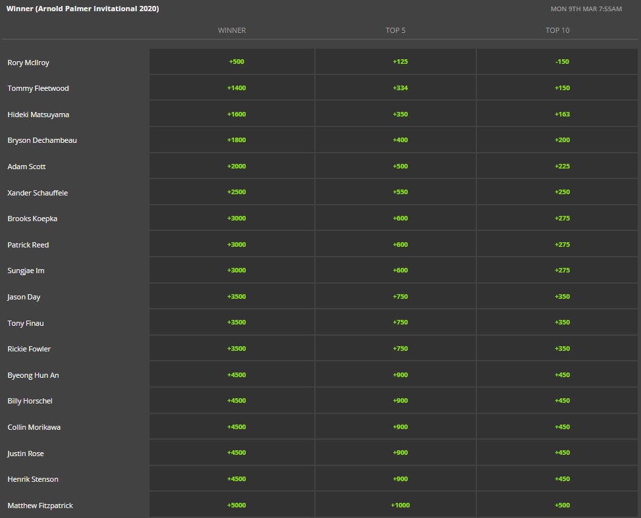Pick Bryson Dechambeau Top 5 at +400
Viewport: 641px width, 518px height.
(x=395, y=140)
